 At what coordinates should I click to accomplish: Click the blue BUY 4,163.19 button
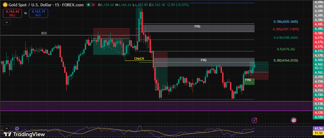coord(38,13)
